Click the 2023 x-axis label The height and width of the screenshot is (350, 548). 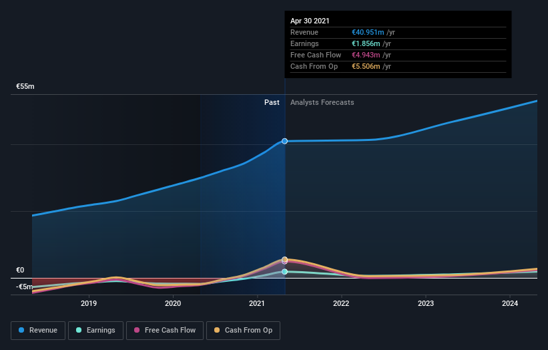coord(426,303)
